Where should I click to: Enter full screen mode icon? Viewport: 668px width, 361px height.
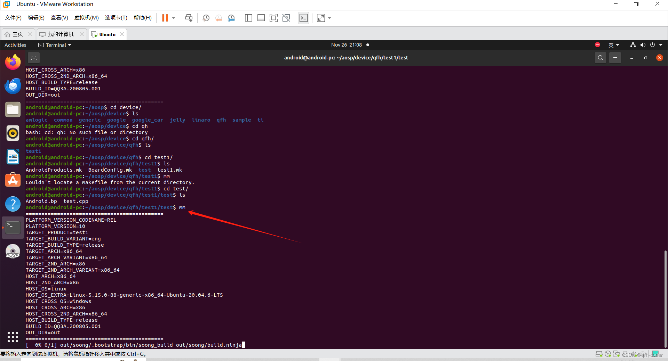(x=274, y=18)
